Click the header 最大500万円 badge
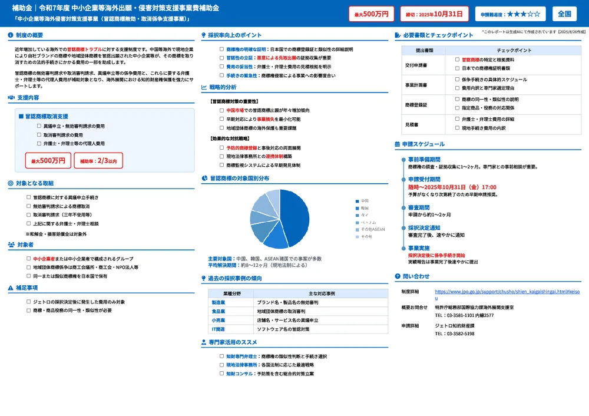 coord(371,14)
